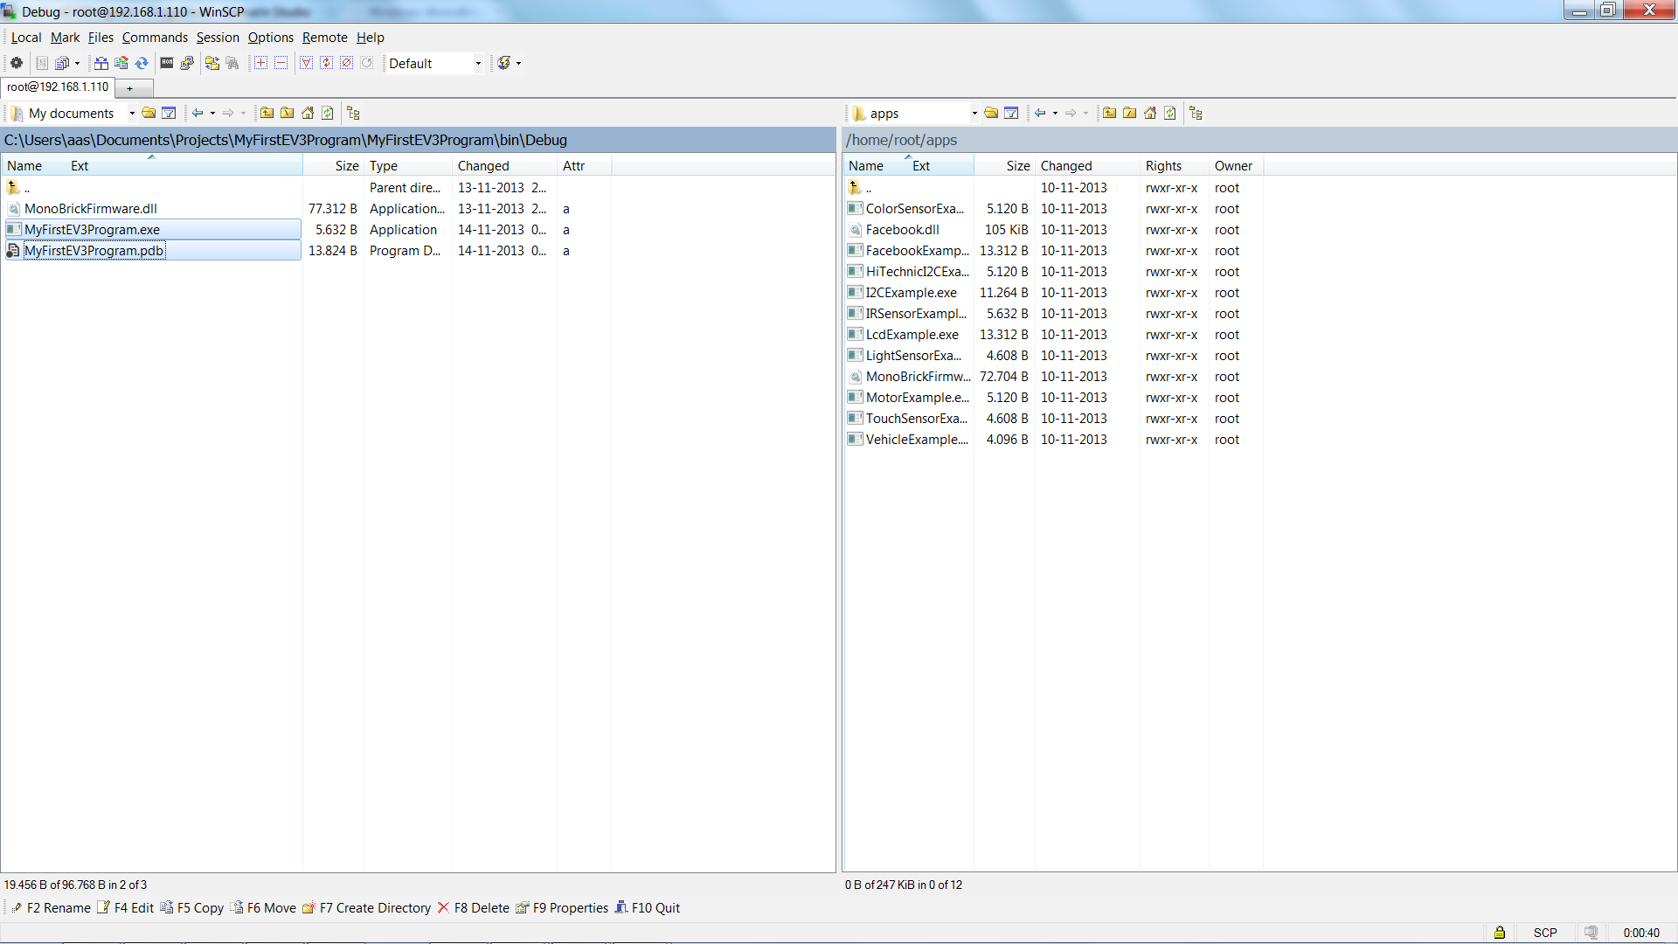Click the Invert Selection icon
1678x944 pixels.
326,63
